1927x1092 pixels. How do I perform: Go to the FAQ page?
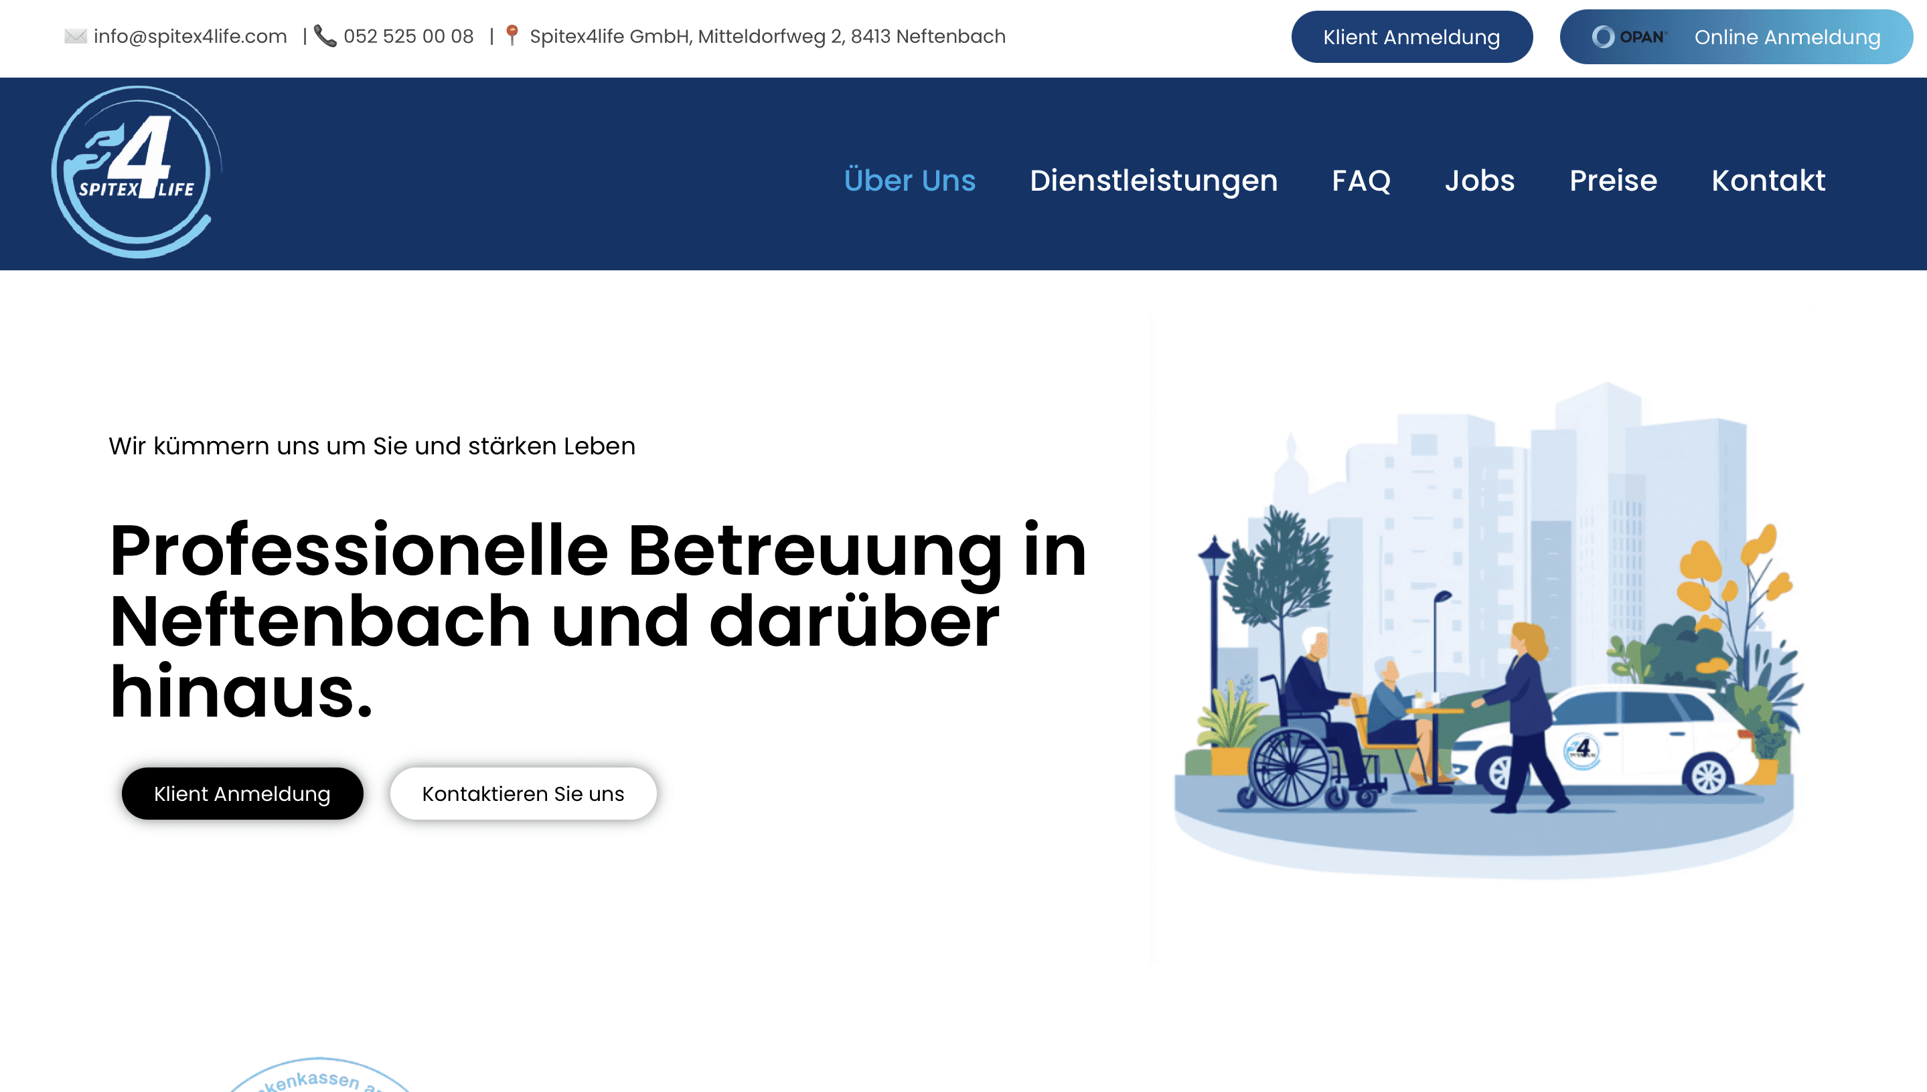(1361, 180)
